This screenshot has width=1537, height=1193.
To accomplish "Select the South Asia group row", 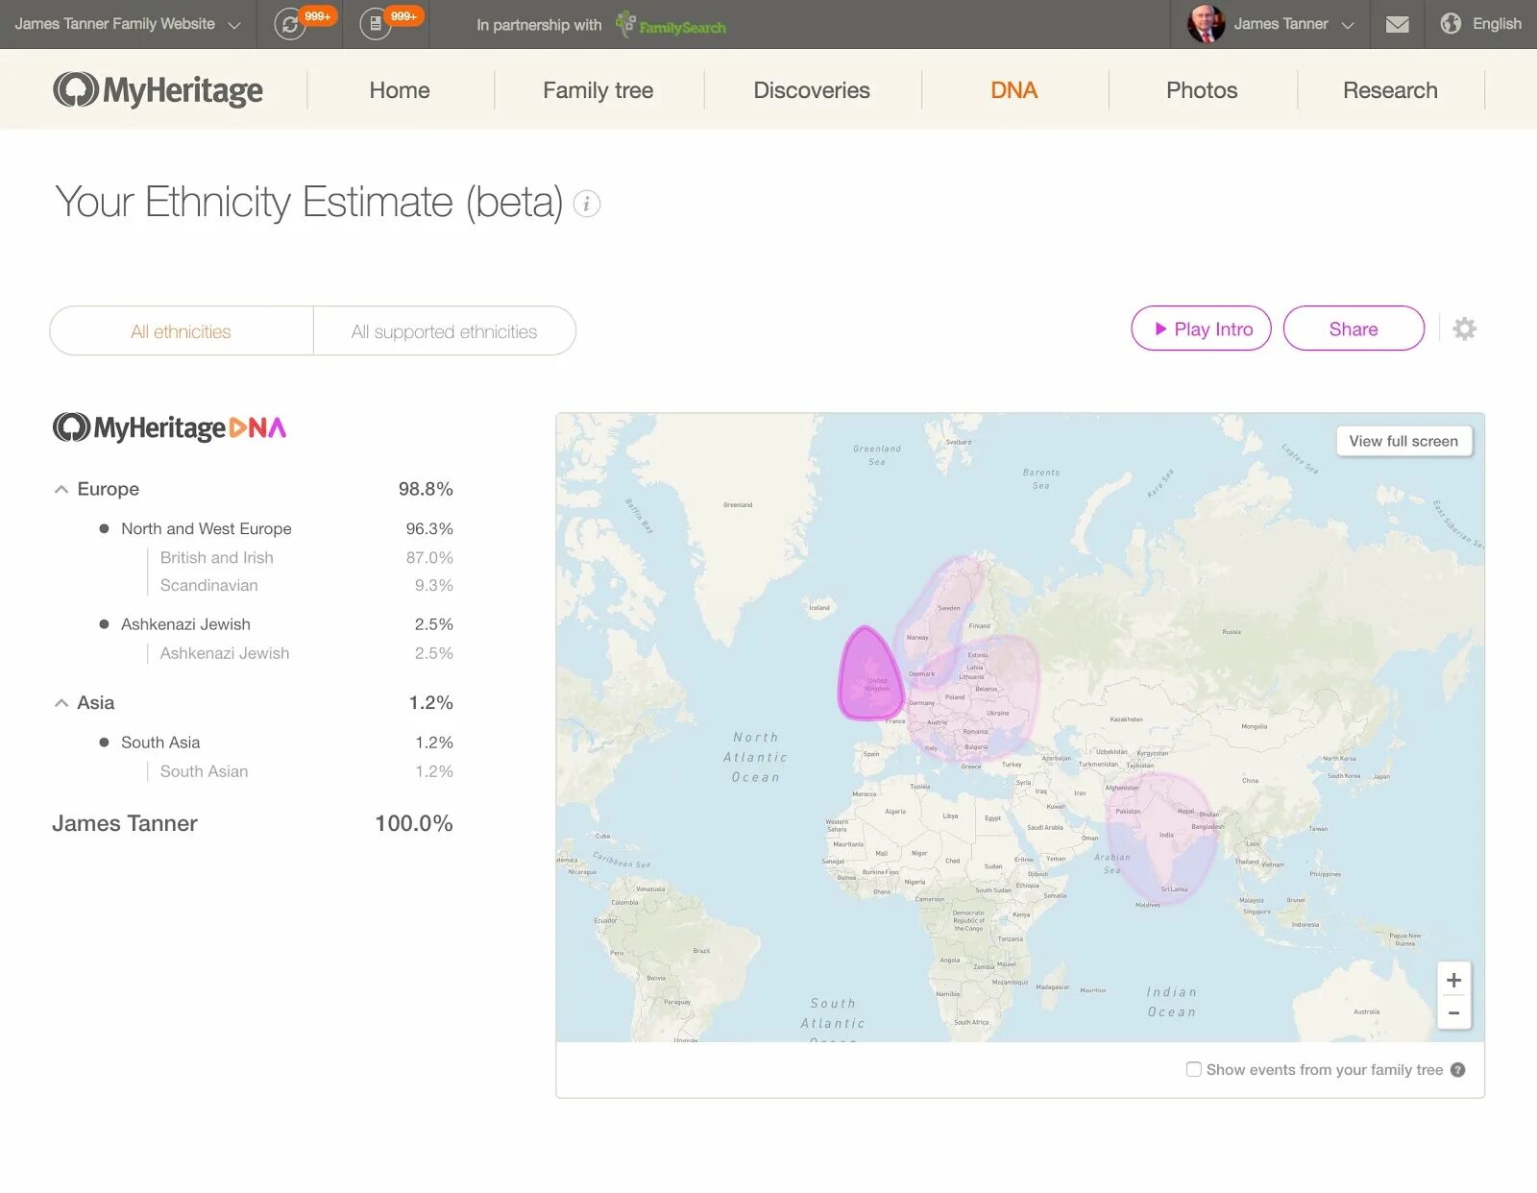I will [276, 743].
